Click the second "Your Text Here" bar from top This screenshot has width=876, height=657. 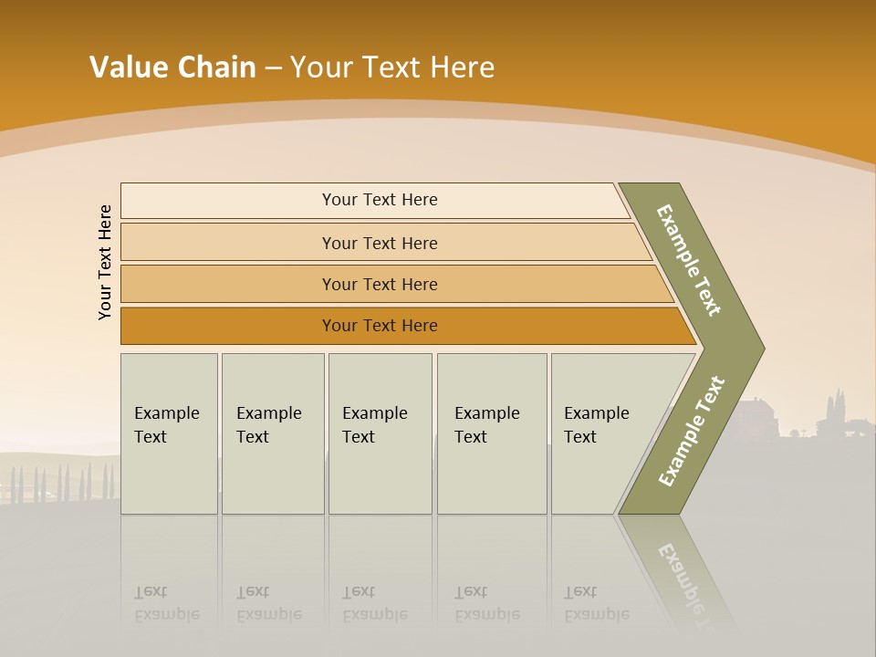point(380,243)
